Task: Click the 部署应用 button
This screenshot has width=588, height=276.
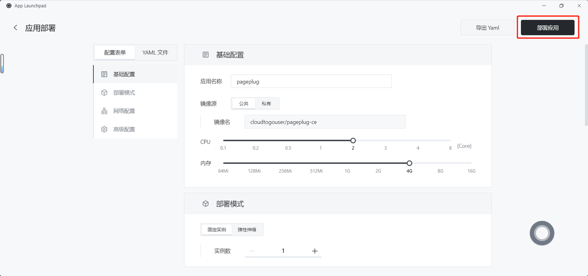Action: click(548, 28)
